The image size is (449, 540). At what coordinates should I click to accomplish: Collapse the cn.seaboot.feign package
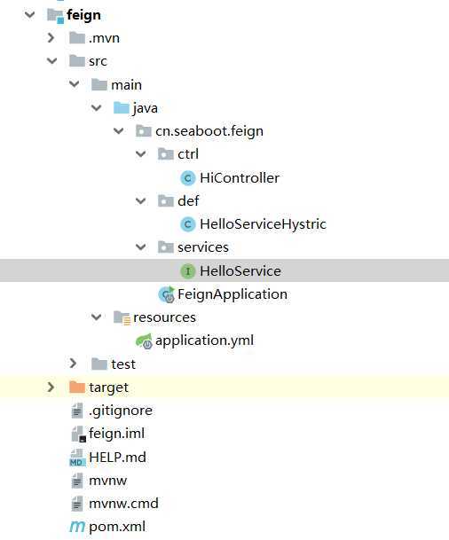click(x=119, y=131)
